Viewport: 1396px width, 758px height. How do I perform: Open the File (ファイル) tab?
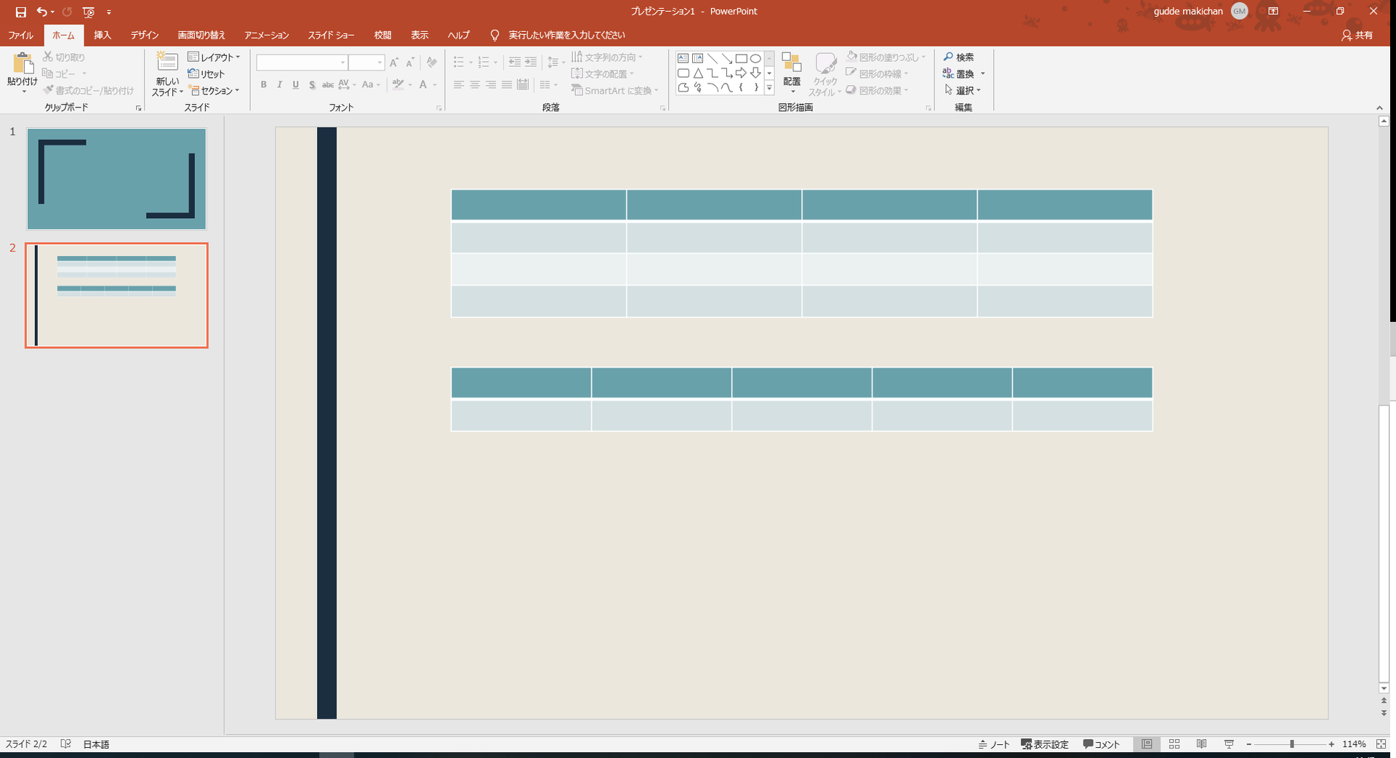(20, 35)
